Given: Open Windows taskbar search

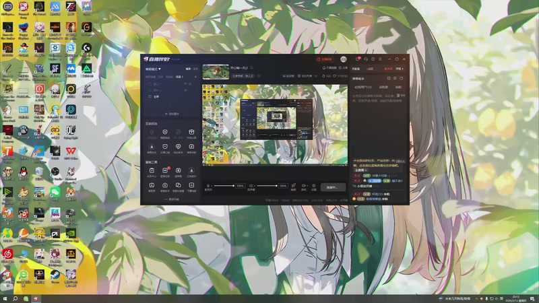Looking at the screenshot, I should 15,298.
